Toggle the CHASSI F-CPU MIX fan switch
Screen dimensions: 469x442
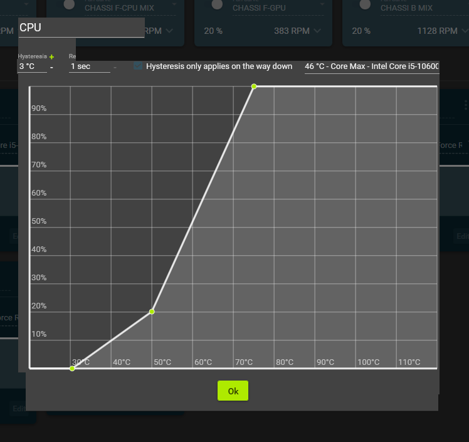[69, 4]
